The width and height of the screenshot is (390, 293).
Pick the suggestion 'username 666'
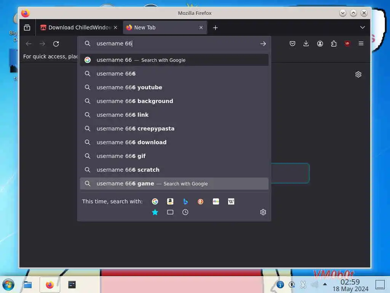click(x=174, y=74)
